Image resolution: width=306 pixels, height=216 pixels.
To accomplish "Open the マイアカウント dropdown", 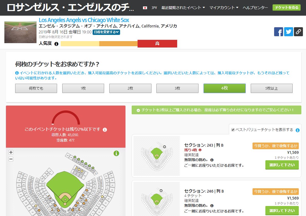I will [x=224, y=8].
